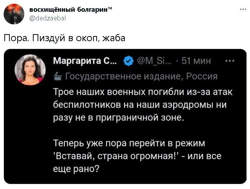
Task: Click the paragraph starting Трое наших военных
Action: point(142,105)
